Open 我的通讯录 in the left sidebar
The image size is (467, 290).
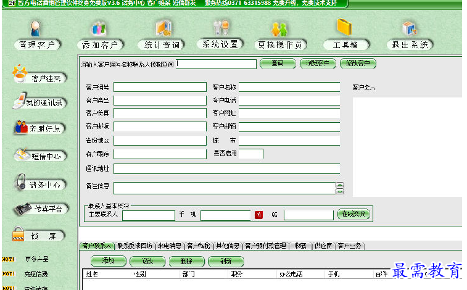tap(39, 102)
